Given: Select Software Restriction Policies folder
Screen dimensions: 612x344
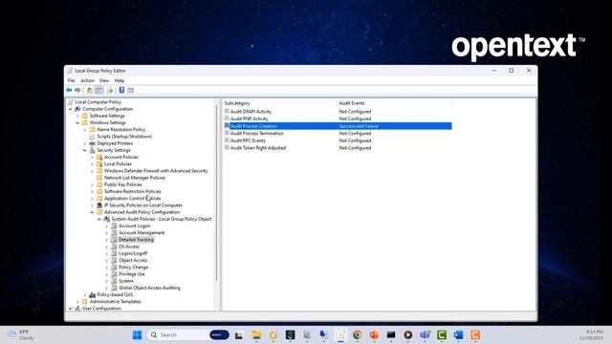Looking at the screenshot, I should [x=132, y=191].
